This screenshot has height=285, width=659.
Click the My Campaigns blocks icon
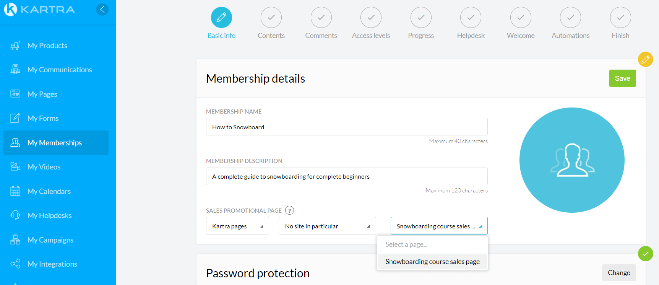click(15, 239)
